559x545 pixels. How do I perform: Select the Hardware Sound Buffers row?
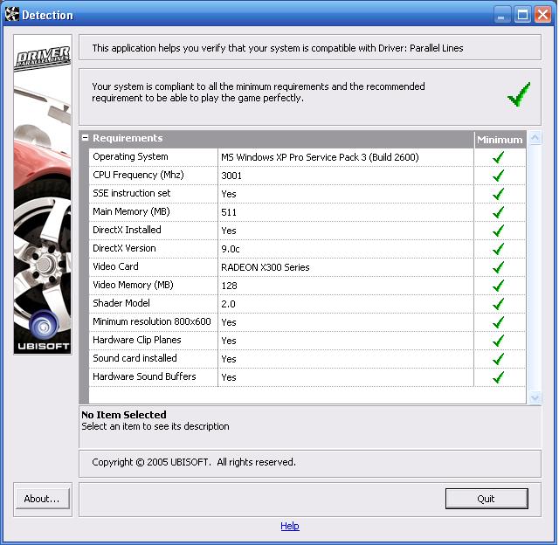(x=307, y=377)
